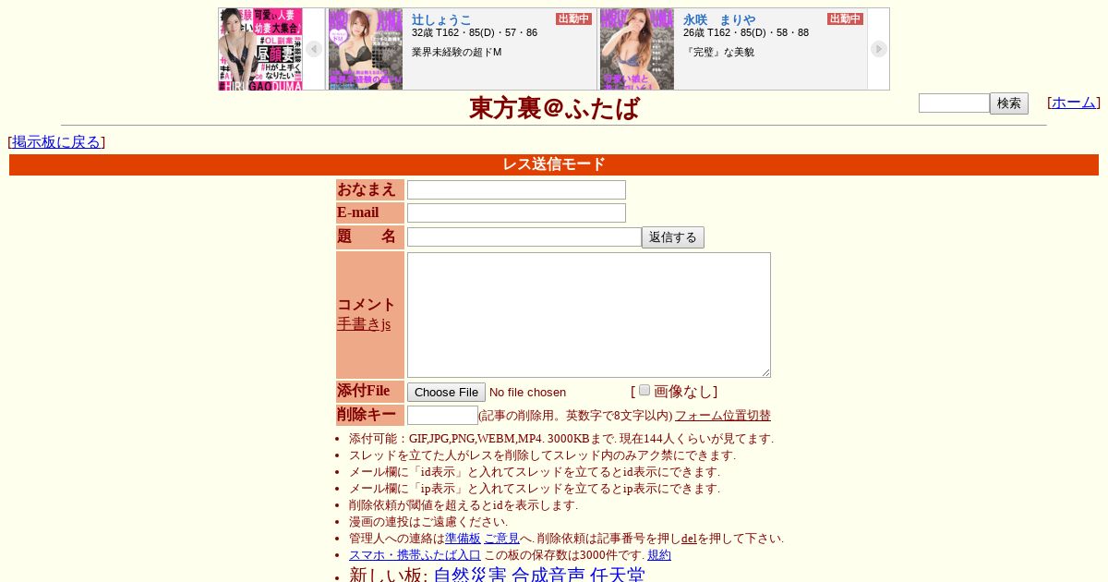1108x582 pixels.
Task: Focus the おなまえ name field
Action: pyautogui.click(x=516, y=189)
